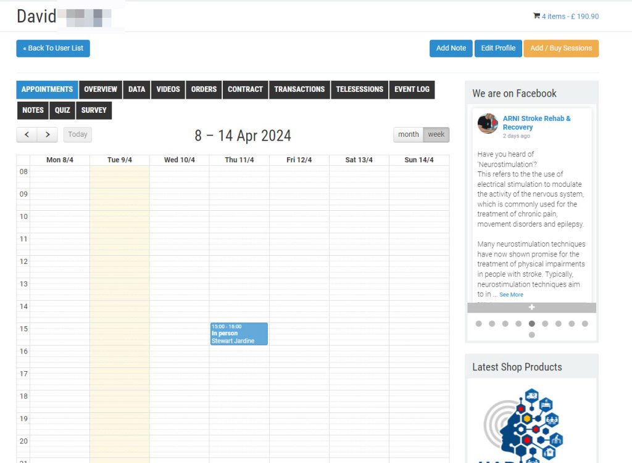
Task: Go to previous week with left arrow
Action: 27,134
